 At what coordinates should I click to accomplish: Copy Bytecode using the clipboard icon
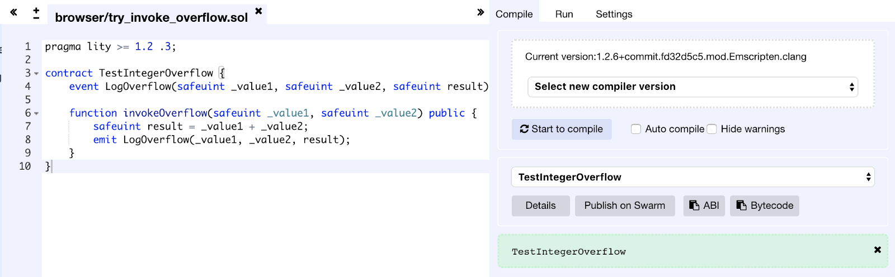pos(741,206)
